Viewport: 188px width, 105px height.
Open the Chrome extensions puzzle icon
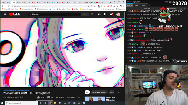coord(114,6)
